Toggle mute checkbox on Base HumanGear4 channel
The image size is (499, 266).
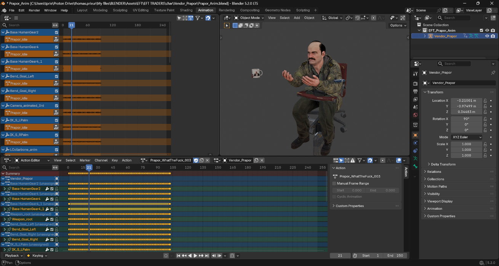point(52,199)
